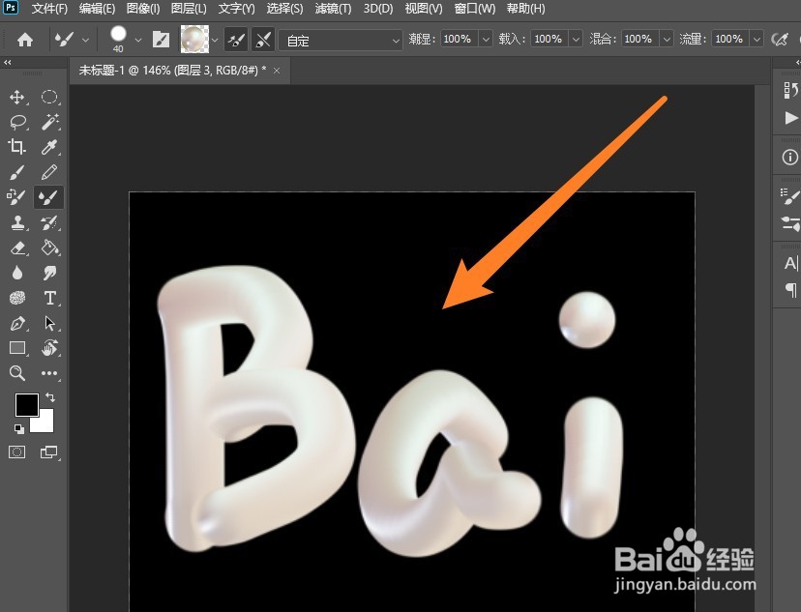Image resolution: width=801 pixels, height=612 pixels.
Task: Select the Horizontal Type tool
Action: [49, 298]
